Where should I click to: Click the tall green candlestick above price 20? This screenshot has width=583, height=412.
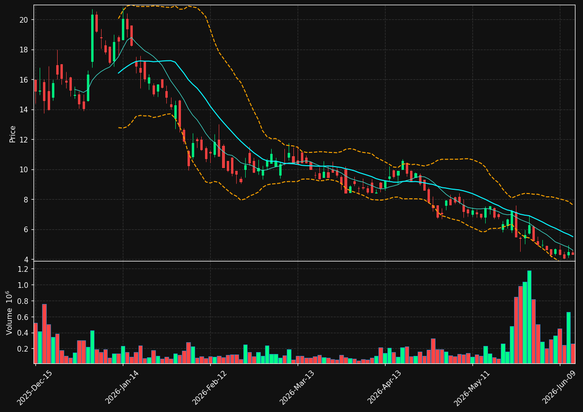(x=92, y=38)
